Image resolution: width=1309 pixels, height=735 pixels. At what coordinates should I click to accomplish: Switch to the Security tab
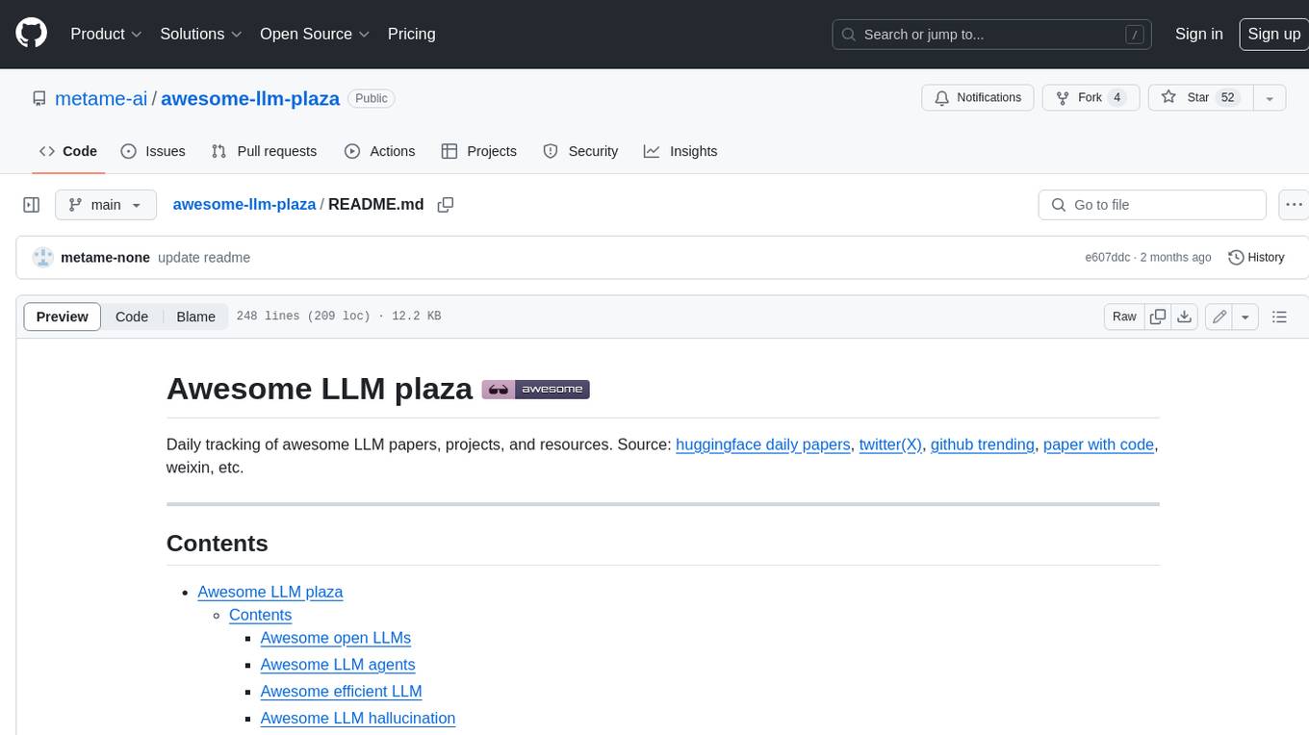(x=580, y=151)
